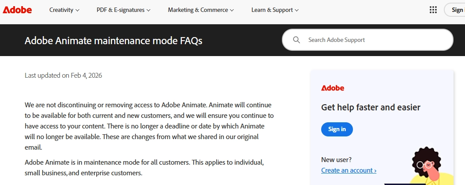Open the Creativity menu
The height and width of the screenshot is (185, 465).
[64, 10]
